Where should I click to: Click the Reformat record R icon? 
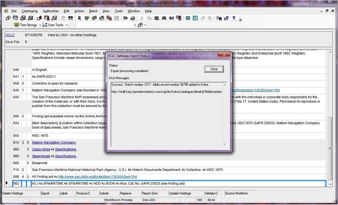[x=80, y=18]
